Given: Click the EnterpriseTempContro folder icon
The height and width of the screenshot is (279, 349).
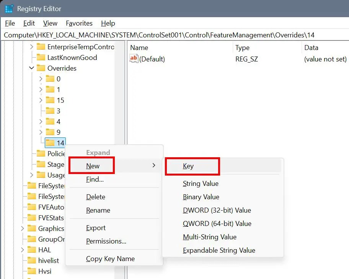Looking at the screenshot, I should (41, 47).
